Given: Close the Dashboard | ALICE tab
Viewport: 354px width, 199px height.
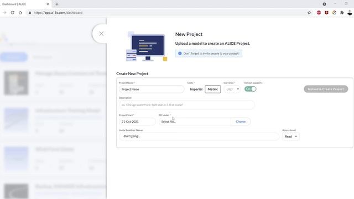Looking at the screenshot, I should point(48,4).
